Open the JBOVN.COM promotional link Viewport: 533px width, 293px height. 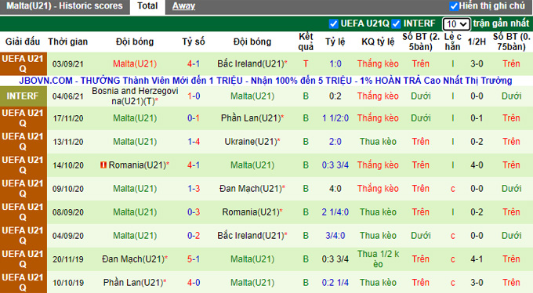(x=266, y=81)
